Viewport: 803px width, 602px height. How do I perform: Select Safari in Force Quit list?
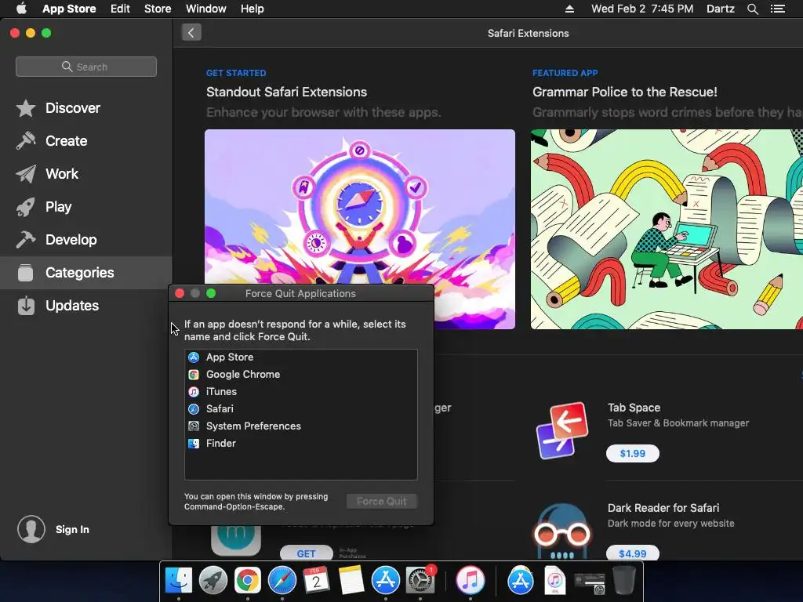pyautogui.click(x=300, y=409)
